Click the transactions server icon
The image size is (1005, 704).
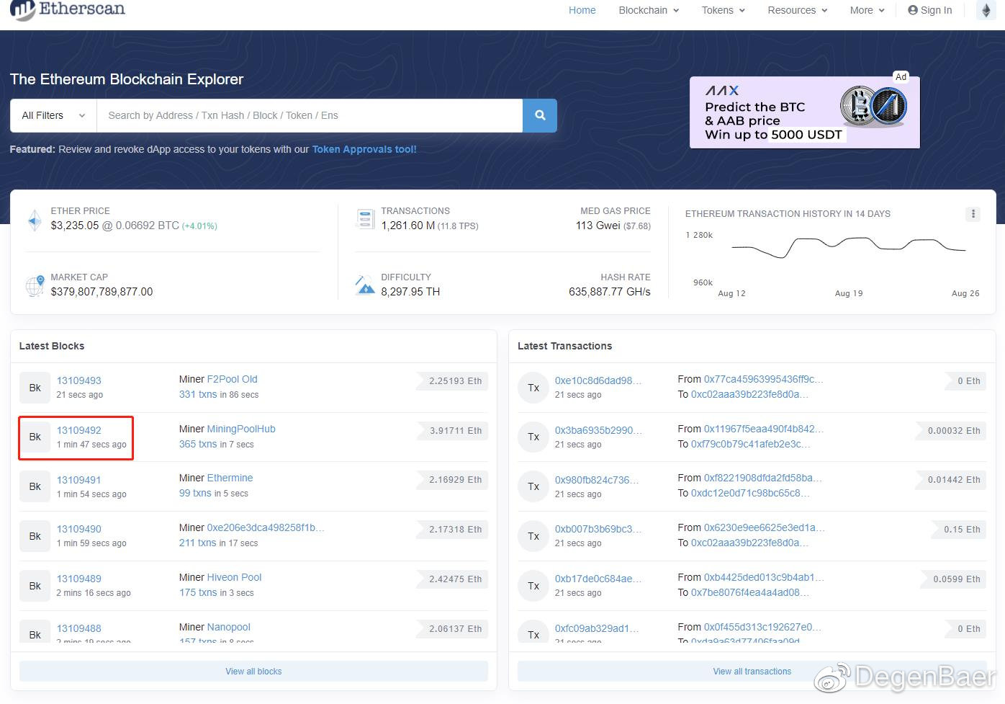365,219
